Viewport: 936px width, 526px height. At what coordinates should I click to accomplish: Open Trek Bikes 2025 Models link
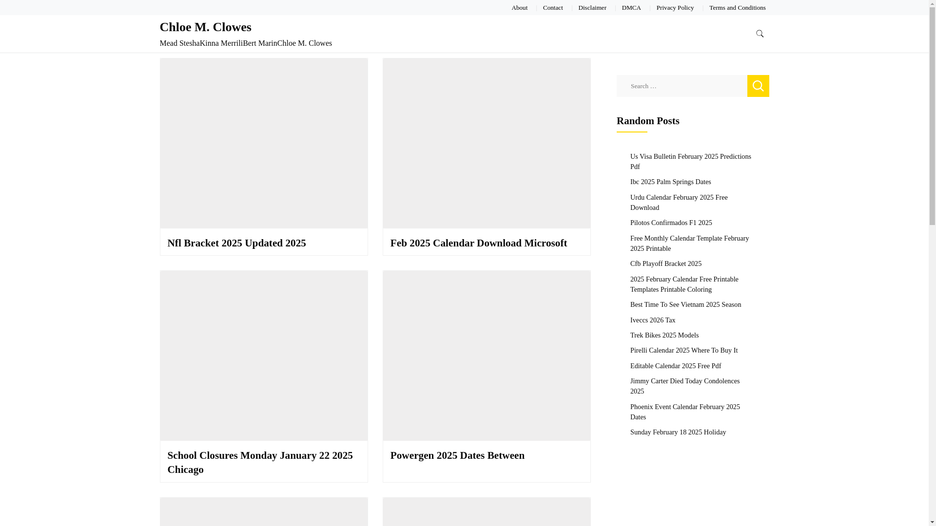pyautogui.click(x=664, y=335)
